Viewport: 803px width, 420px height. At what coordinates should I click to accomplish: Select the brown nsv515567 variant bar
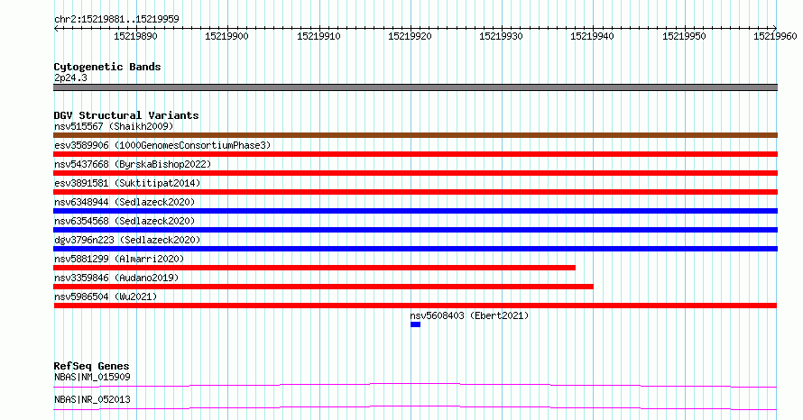coord(415,135)
